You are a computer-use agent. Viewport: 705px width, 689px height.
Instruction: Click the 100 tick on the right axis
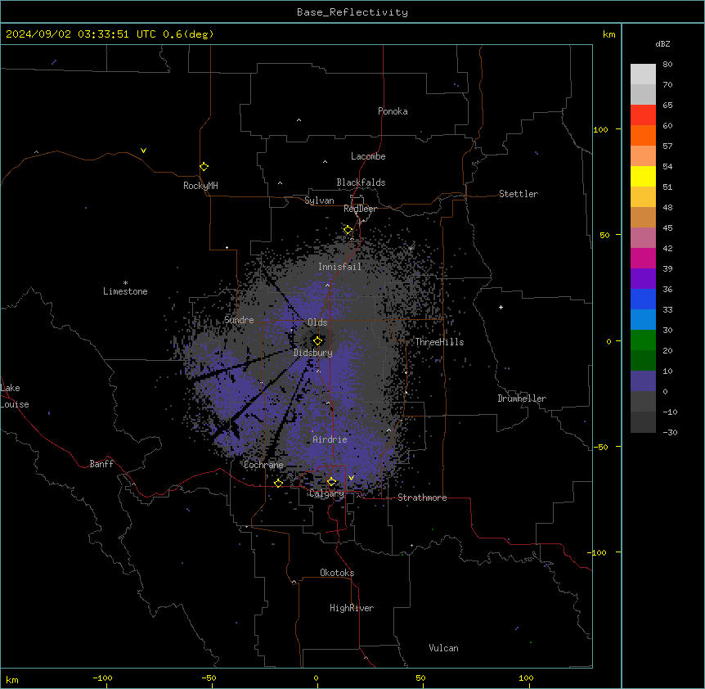click(x=600, y=129)
